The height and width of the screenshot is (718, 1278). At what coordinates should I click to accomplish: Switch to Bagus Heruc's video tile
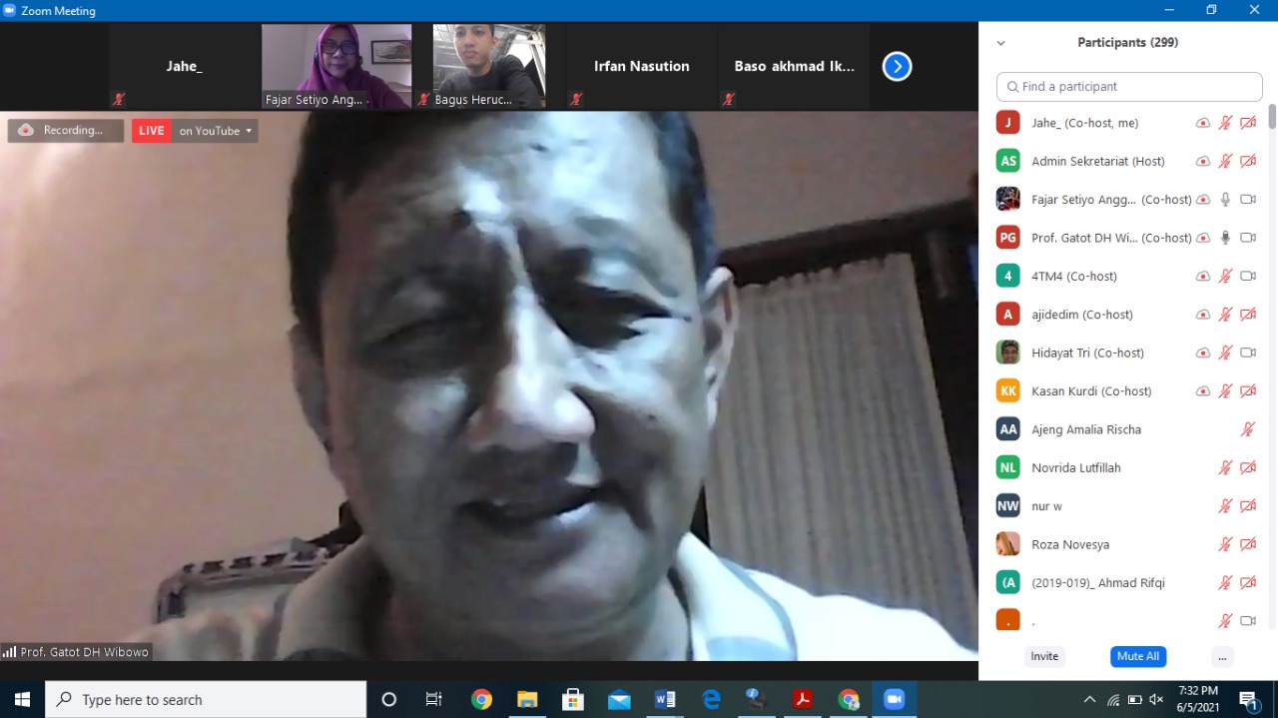click(488, 66)
